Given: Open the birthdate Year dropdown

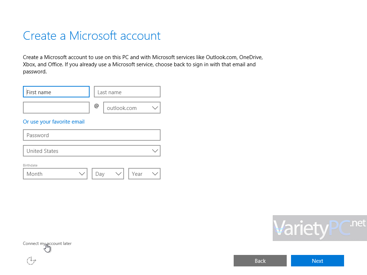Looking at the screenshot, I should click(144, 174).
